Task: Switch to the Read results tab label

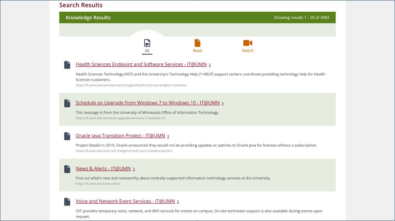Action: click(x=197, y=51)
